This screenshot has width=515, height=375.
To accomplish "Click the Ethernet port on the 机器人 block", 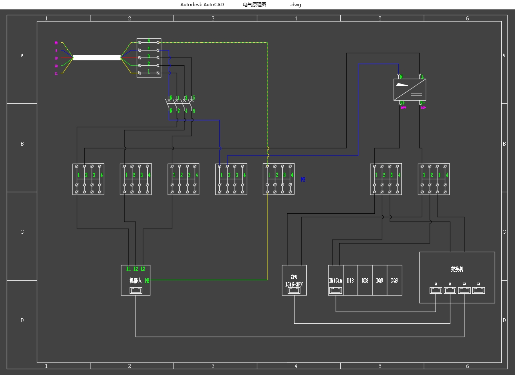I will [136, 290].
